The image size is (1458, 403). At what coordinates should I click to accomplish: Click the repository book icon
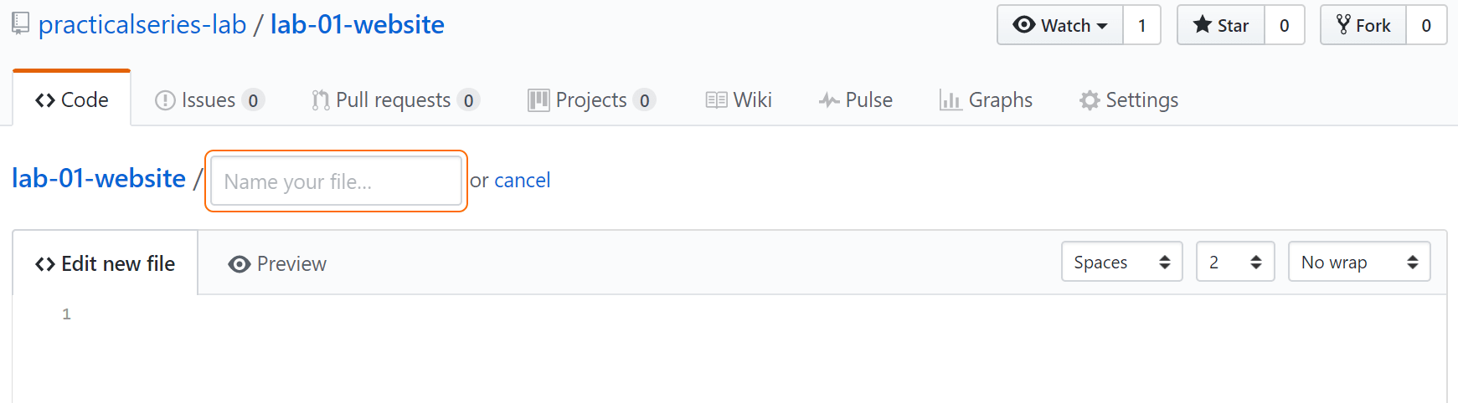point(21,23)
